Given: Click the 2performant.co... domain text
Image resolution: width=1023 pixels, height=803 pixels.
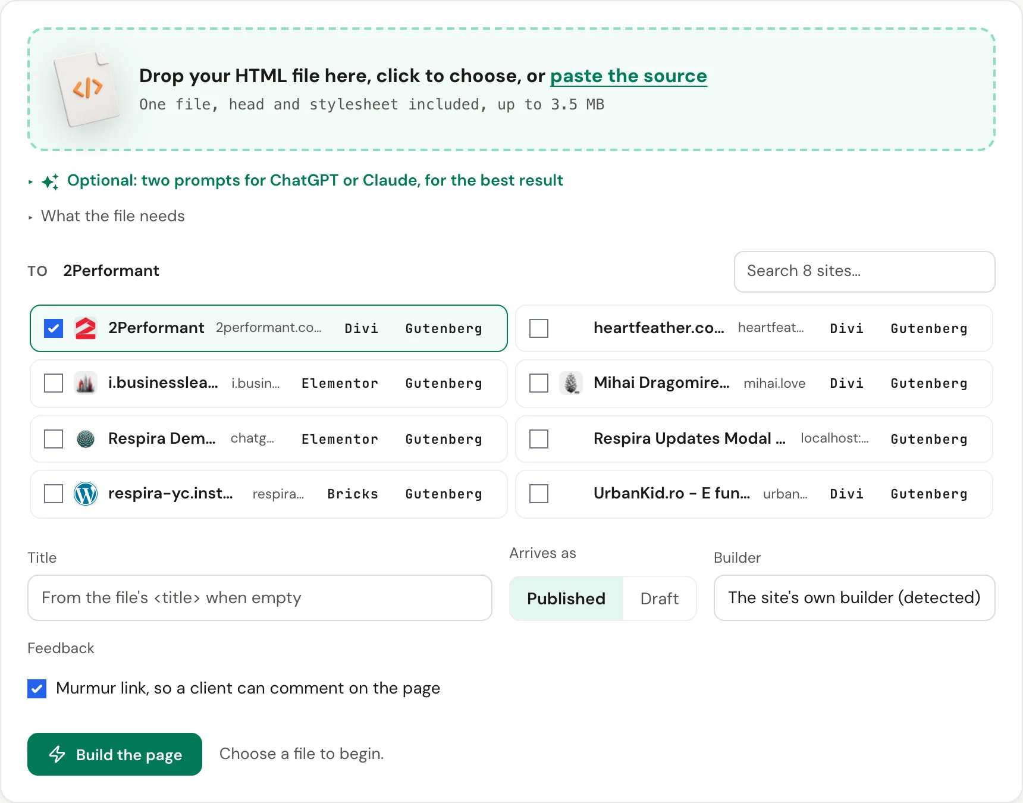Looking at the screenshot, I should click(268, 328).
